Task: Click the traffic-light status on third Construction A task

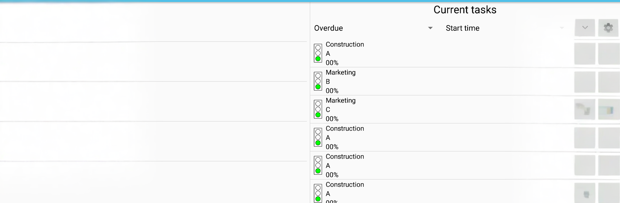Action: click(x=318, y=165)
